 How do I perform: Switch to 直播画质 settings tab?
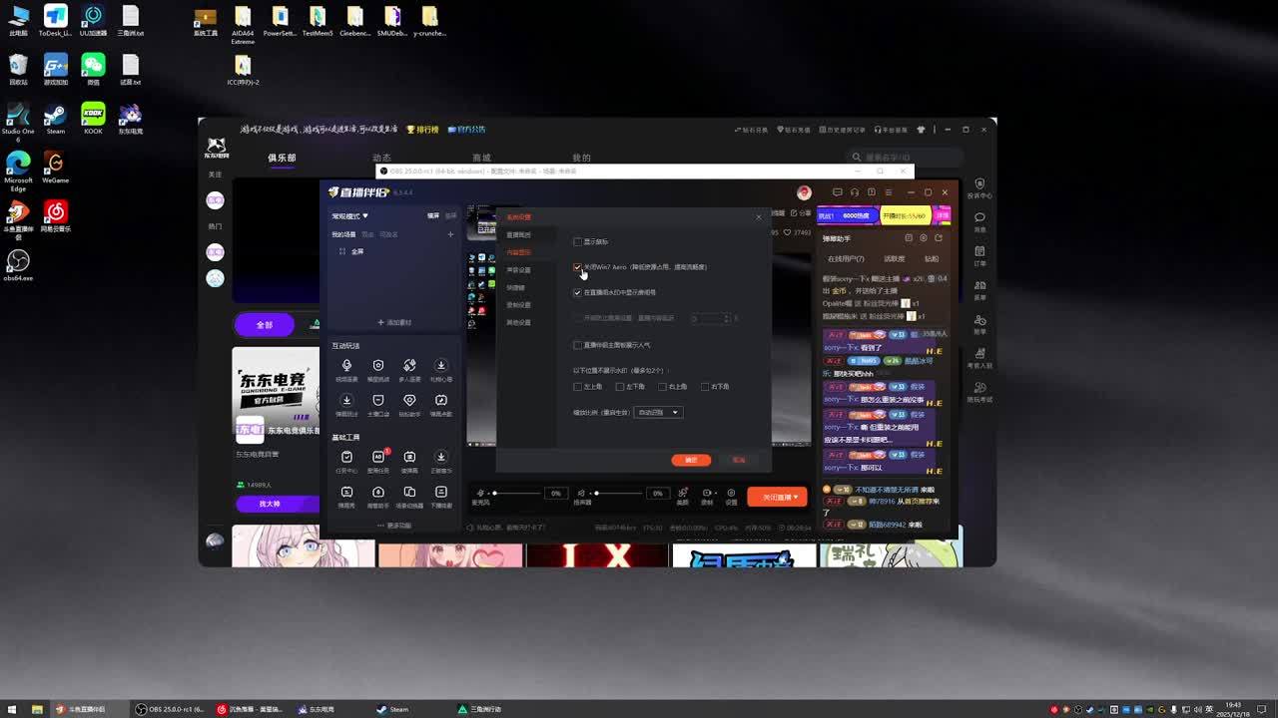518,235
